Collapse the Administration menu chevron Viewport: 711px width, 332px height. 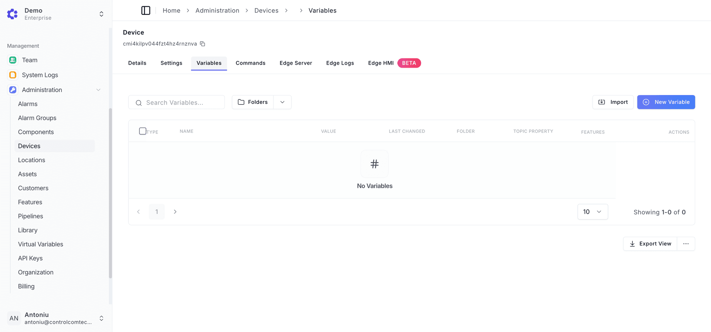[x=99, y=90]
